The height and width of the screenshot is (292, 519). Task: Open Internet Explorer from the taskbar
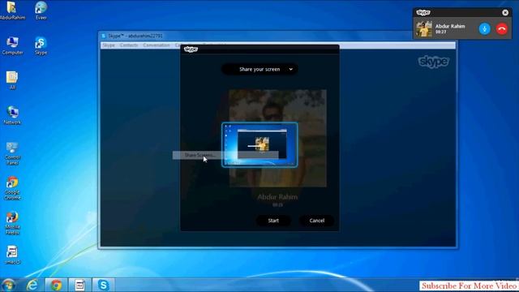tap(32, 285)
